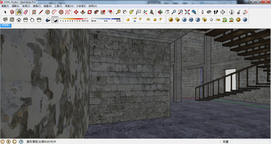Select the Zoom Window tool
This screenshot has width=271, height=144.
[x=180, y=12]
